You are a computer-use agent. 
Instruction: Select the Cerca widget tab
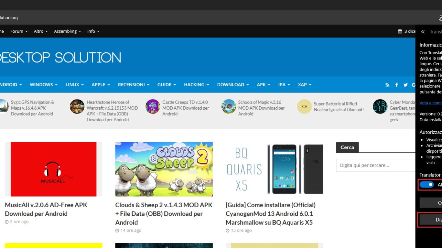(347, 147)
